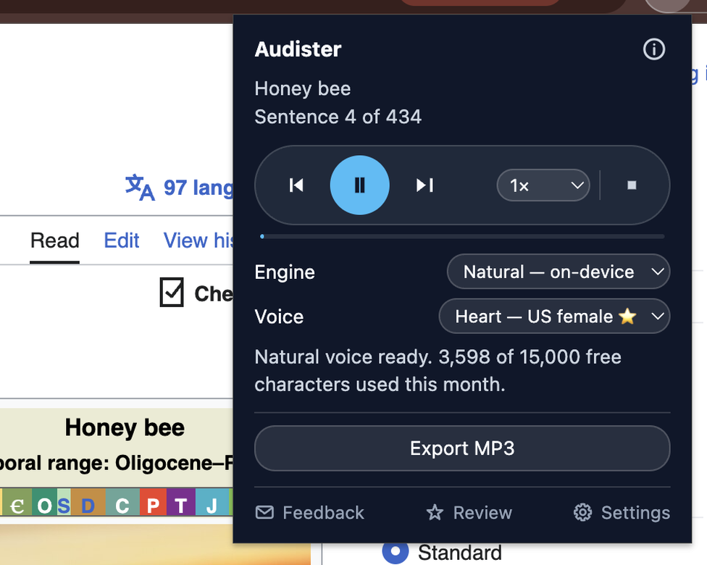Click the Triassic T period swatch
The width and height of the screenshot is (707, 565).
[181, 502]
